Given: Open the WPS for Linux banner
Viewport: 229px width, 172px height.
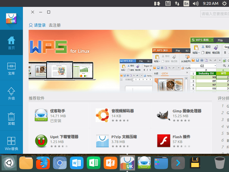Looking at the screenshot, I should 129,61.
